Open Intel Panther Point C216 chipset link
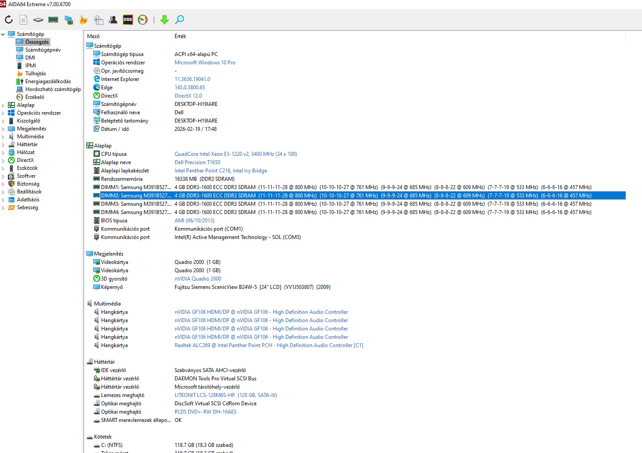Image resolution: width=642 pixels, height=453 pixels. [221, 171]
